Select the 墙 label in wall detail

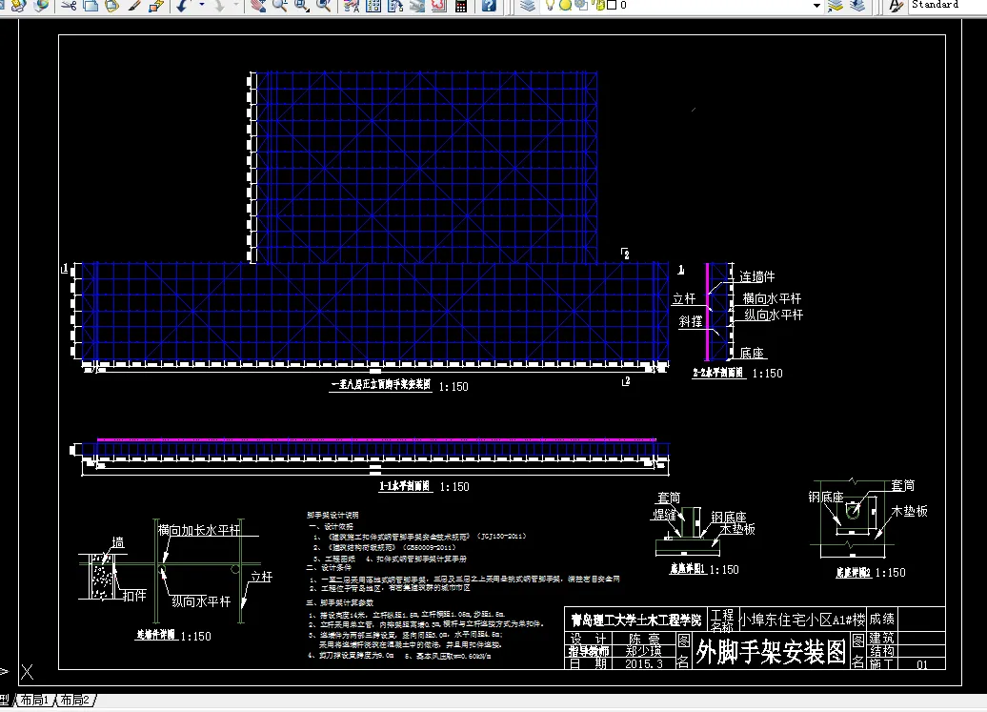118,542
